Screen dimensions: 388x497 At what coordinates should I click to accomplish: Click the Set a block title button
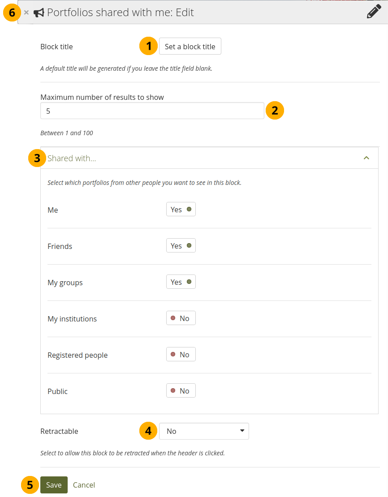click(190, 47)
